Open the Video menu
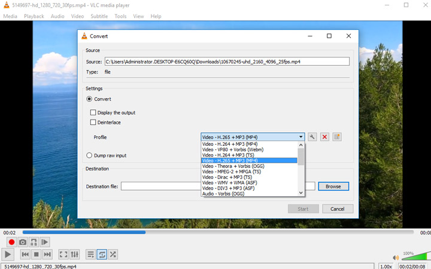 [x=77, y=16]
